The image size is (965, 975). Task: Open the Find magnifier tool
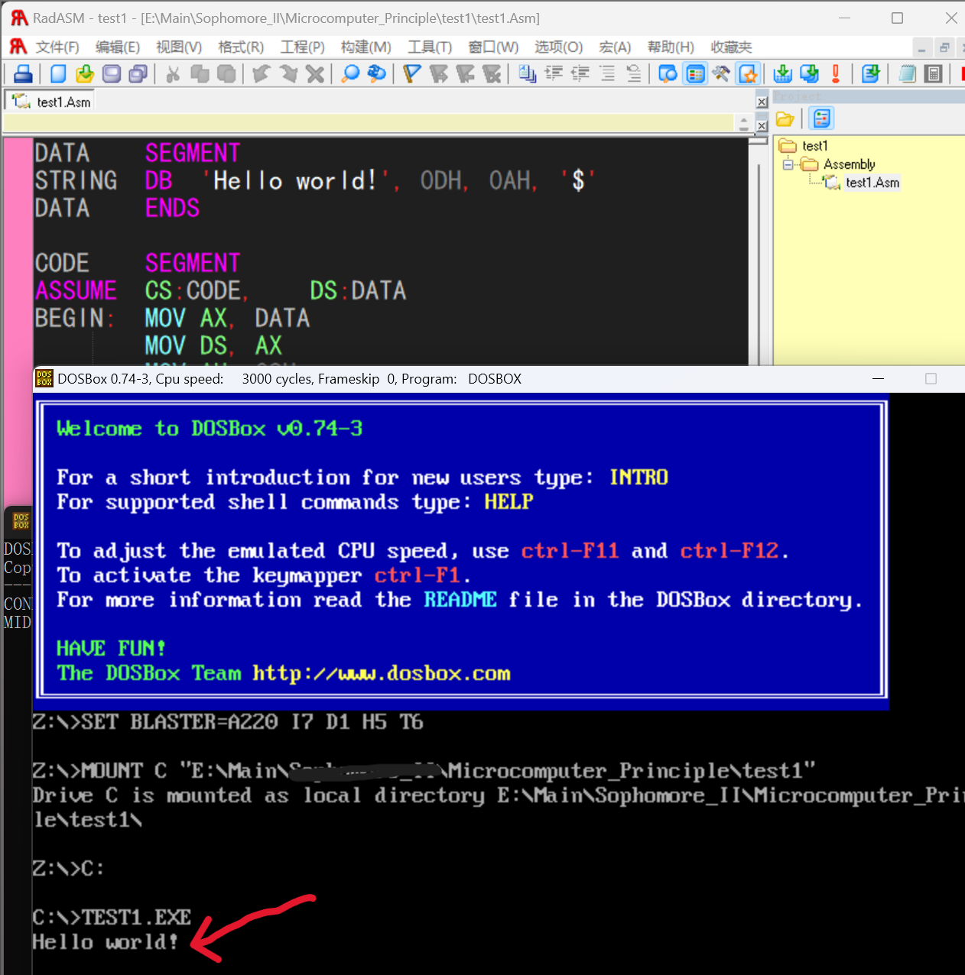click(x=350, y=74)
